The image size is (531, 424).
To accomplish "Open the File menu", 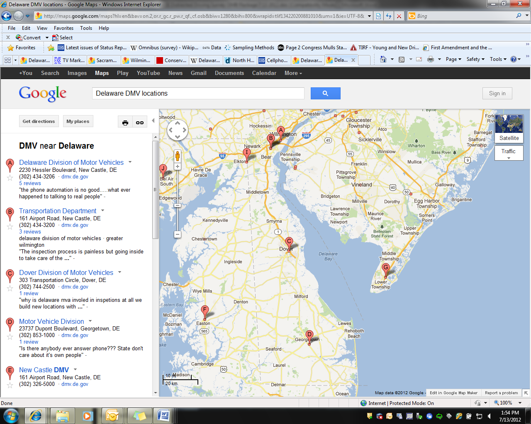I will (12, 28).
